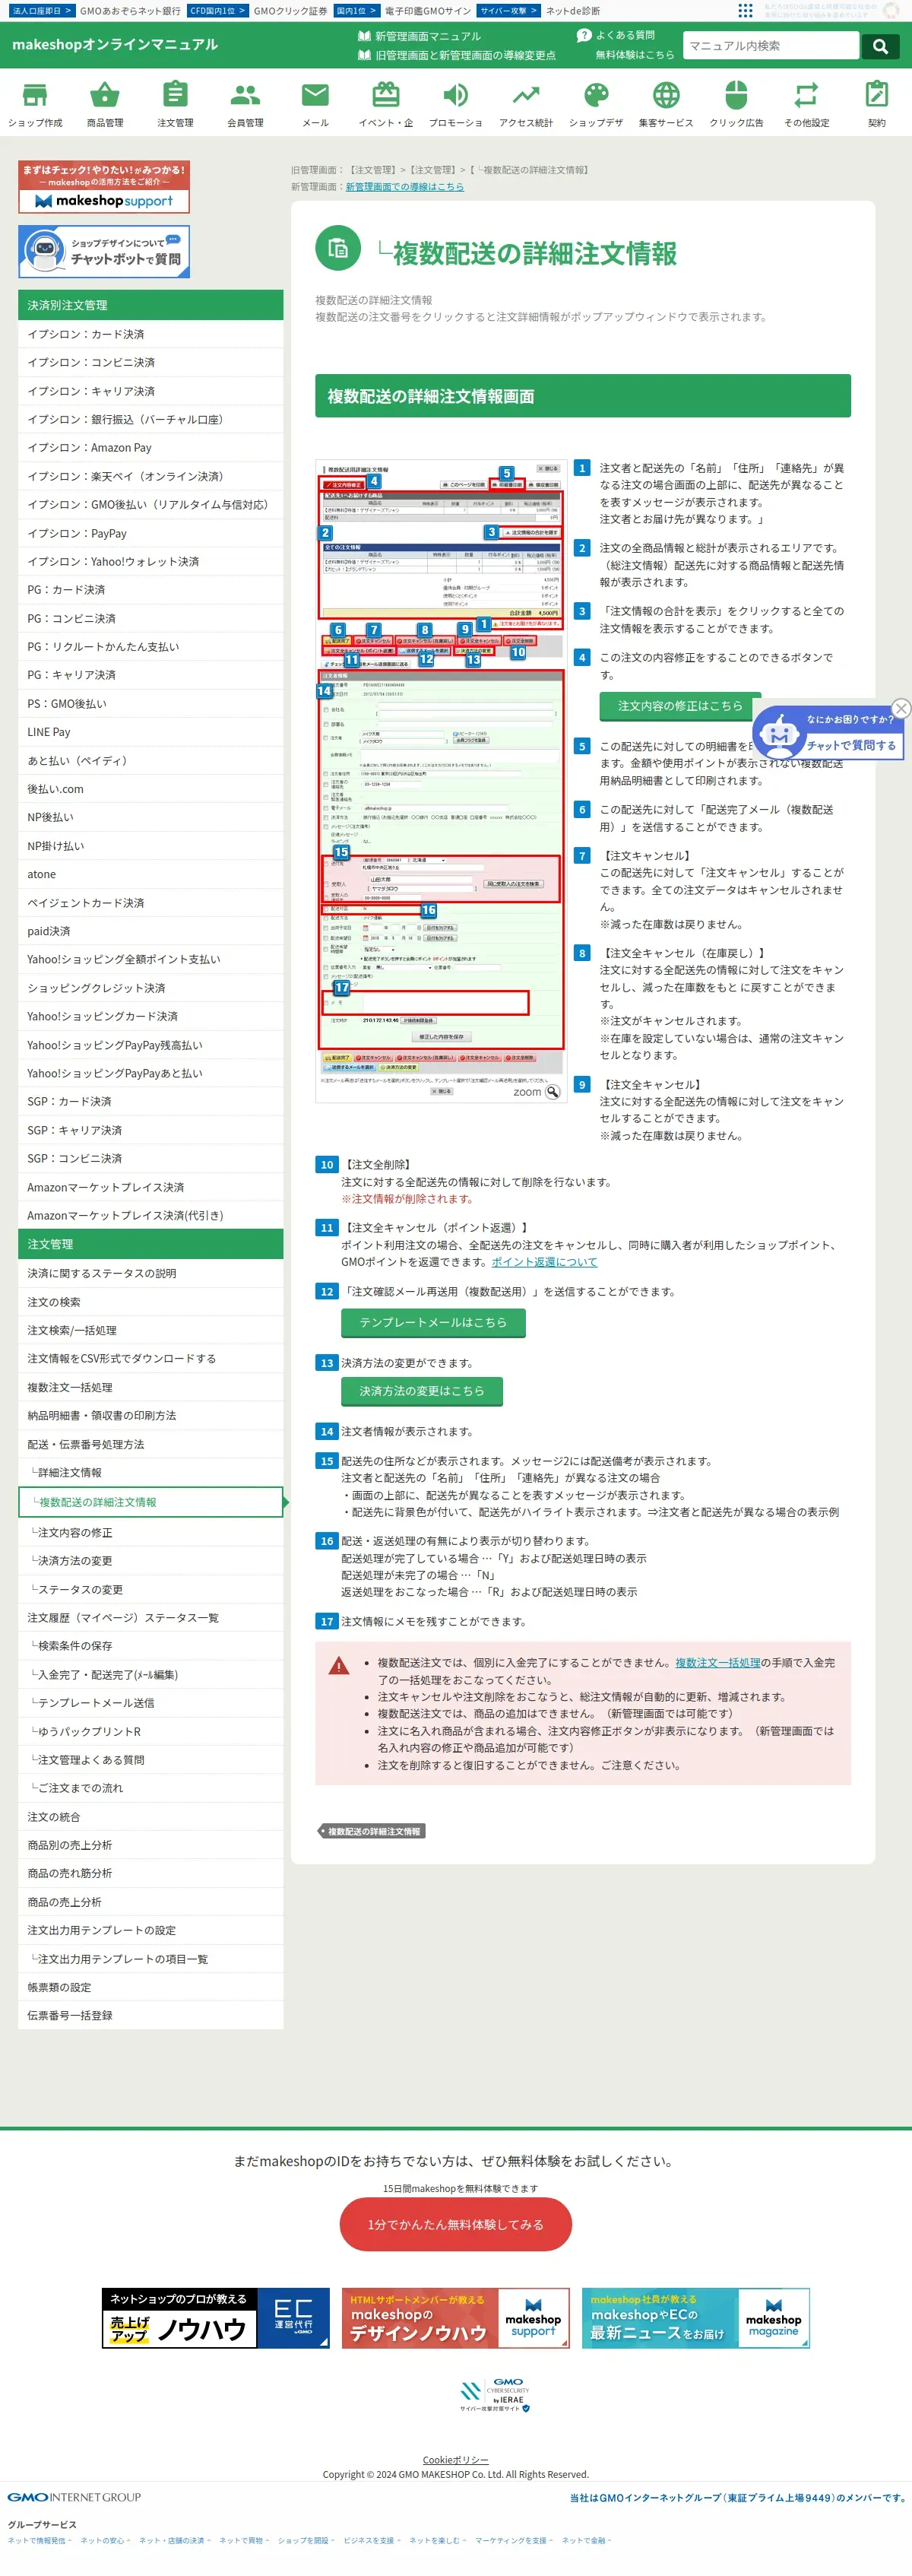Open the ショップ作成 shop icon
Viewport: 912px width, 2576px height.
coord(35,103)
